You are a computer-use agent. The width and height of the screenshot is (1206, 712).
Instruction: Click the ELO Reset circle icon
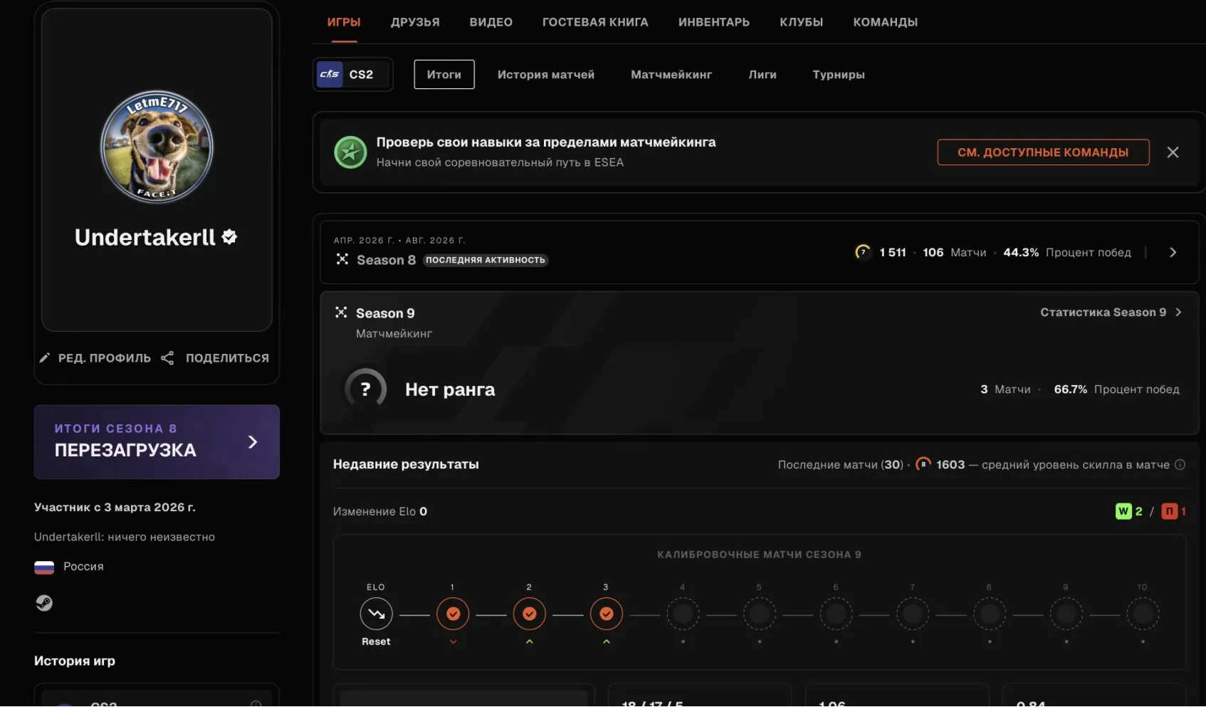click(376, 613)
